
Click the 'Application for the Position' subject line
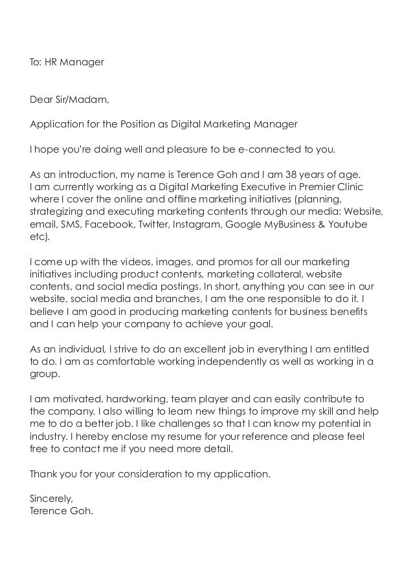164,124
